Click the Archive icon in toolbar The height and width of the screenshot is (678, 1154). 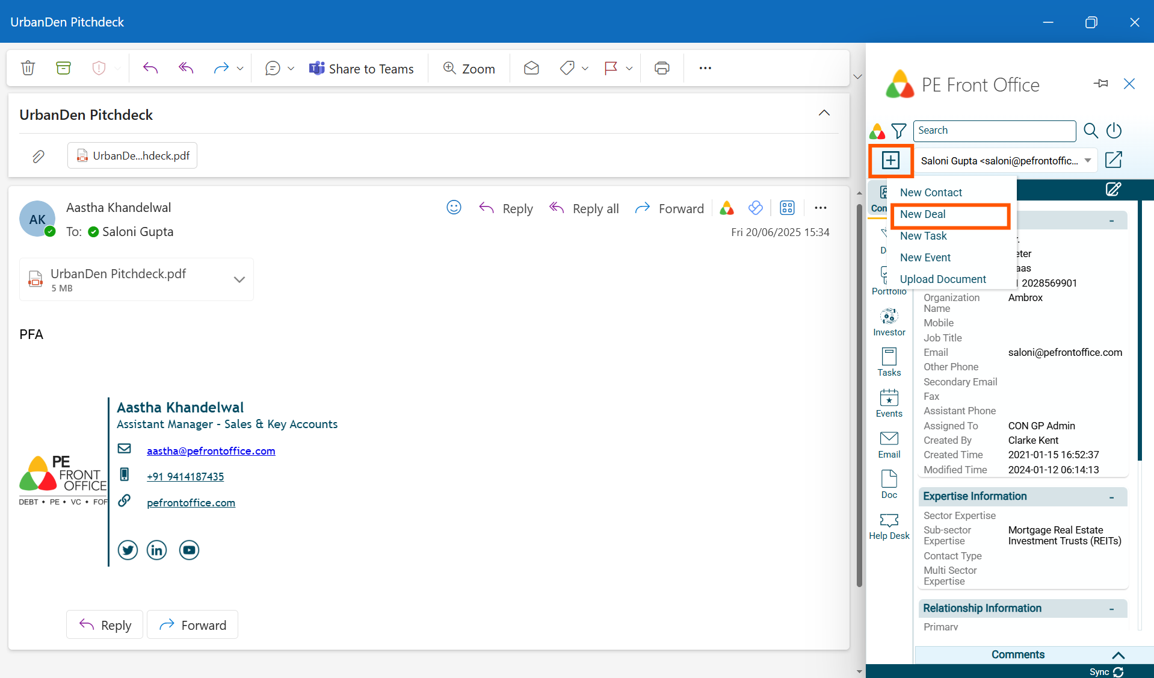click(63, 68)
